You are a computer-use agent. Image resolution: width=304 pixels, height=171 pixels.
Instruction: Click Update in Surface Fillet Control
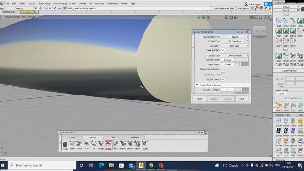click(213, 99)
